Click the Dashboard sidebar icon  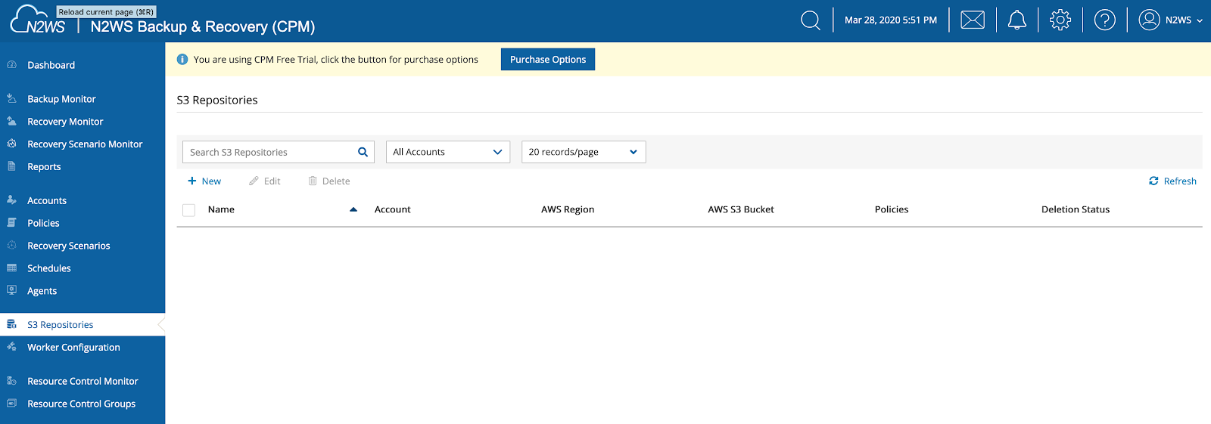pos(12,65)
